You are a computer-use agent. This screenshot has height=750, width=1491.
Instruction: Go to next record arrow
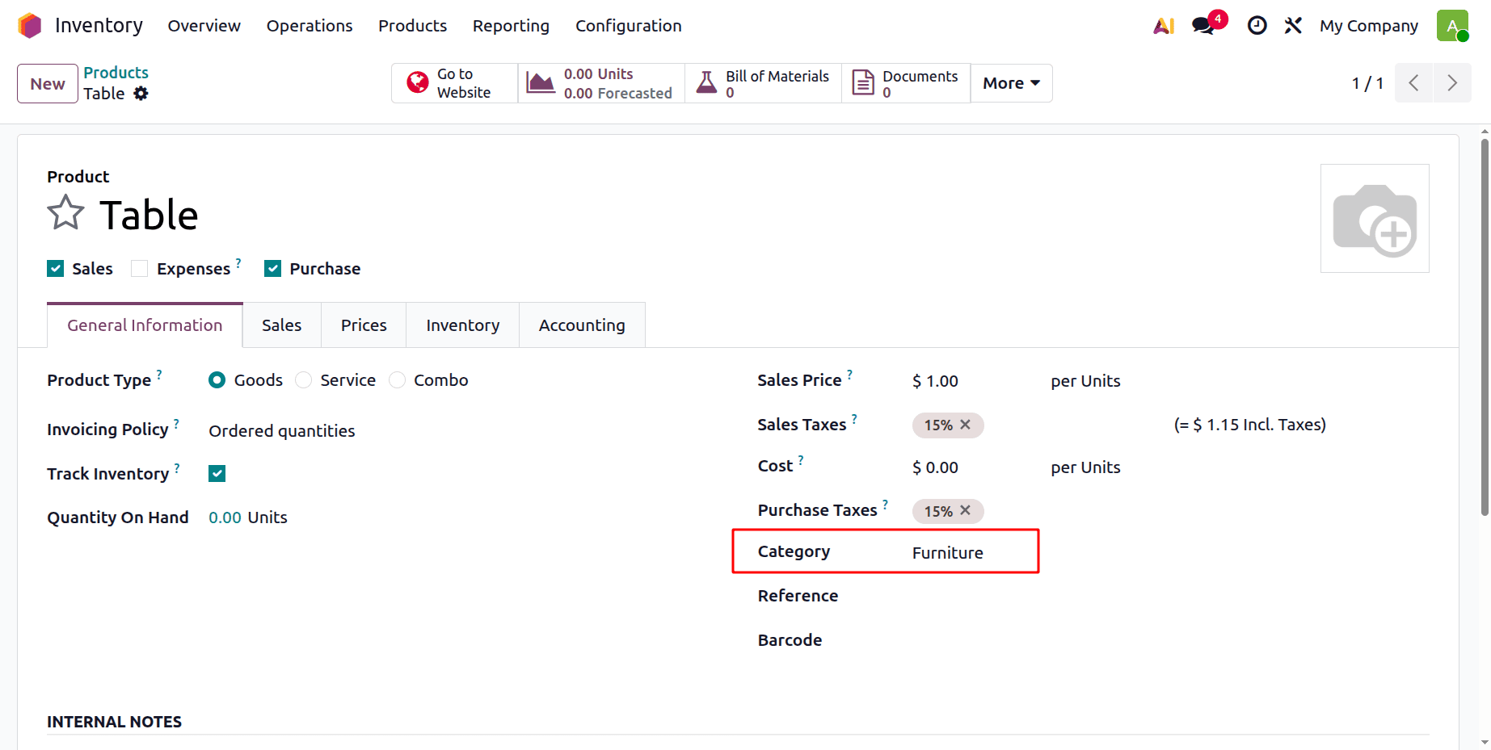pyautogui.click(x=1452, y=83)
